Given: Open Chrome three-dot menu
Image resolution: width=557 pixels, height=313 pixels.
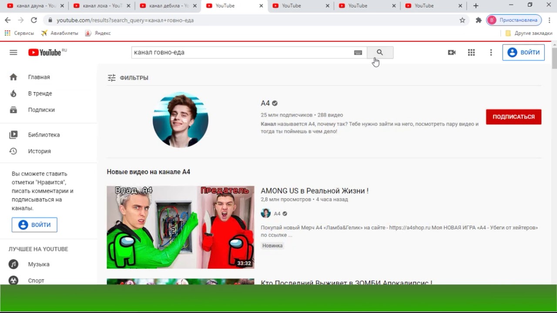Looking at the screenshot, I should (x=549, y=20).
